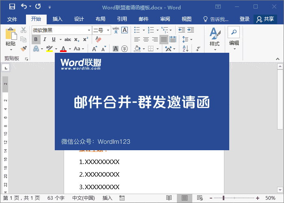Screen dimensions: 284x203
Task: Click the 登录 sign-in link
Action: (245, 19)
